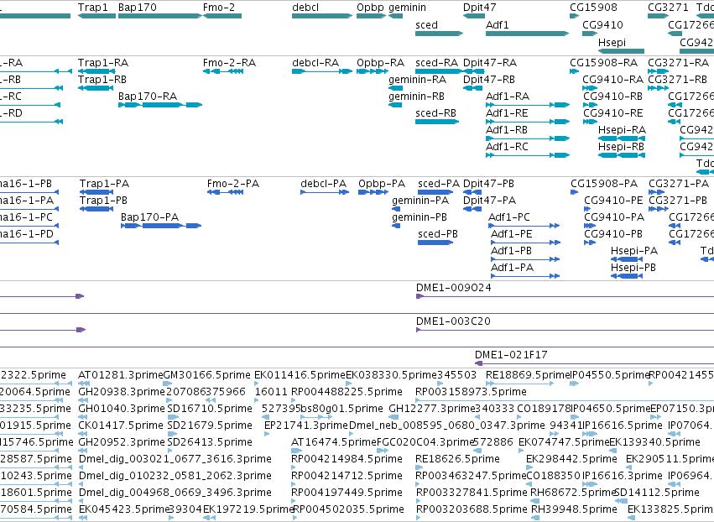Select the CG9410-RA transcript label

click(x=613, y=80)
